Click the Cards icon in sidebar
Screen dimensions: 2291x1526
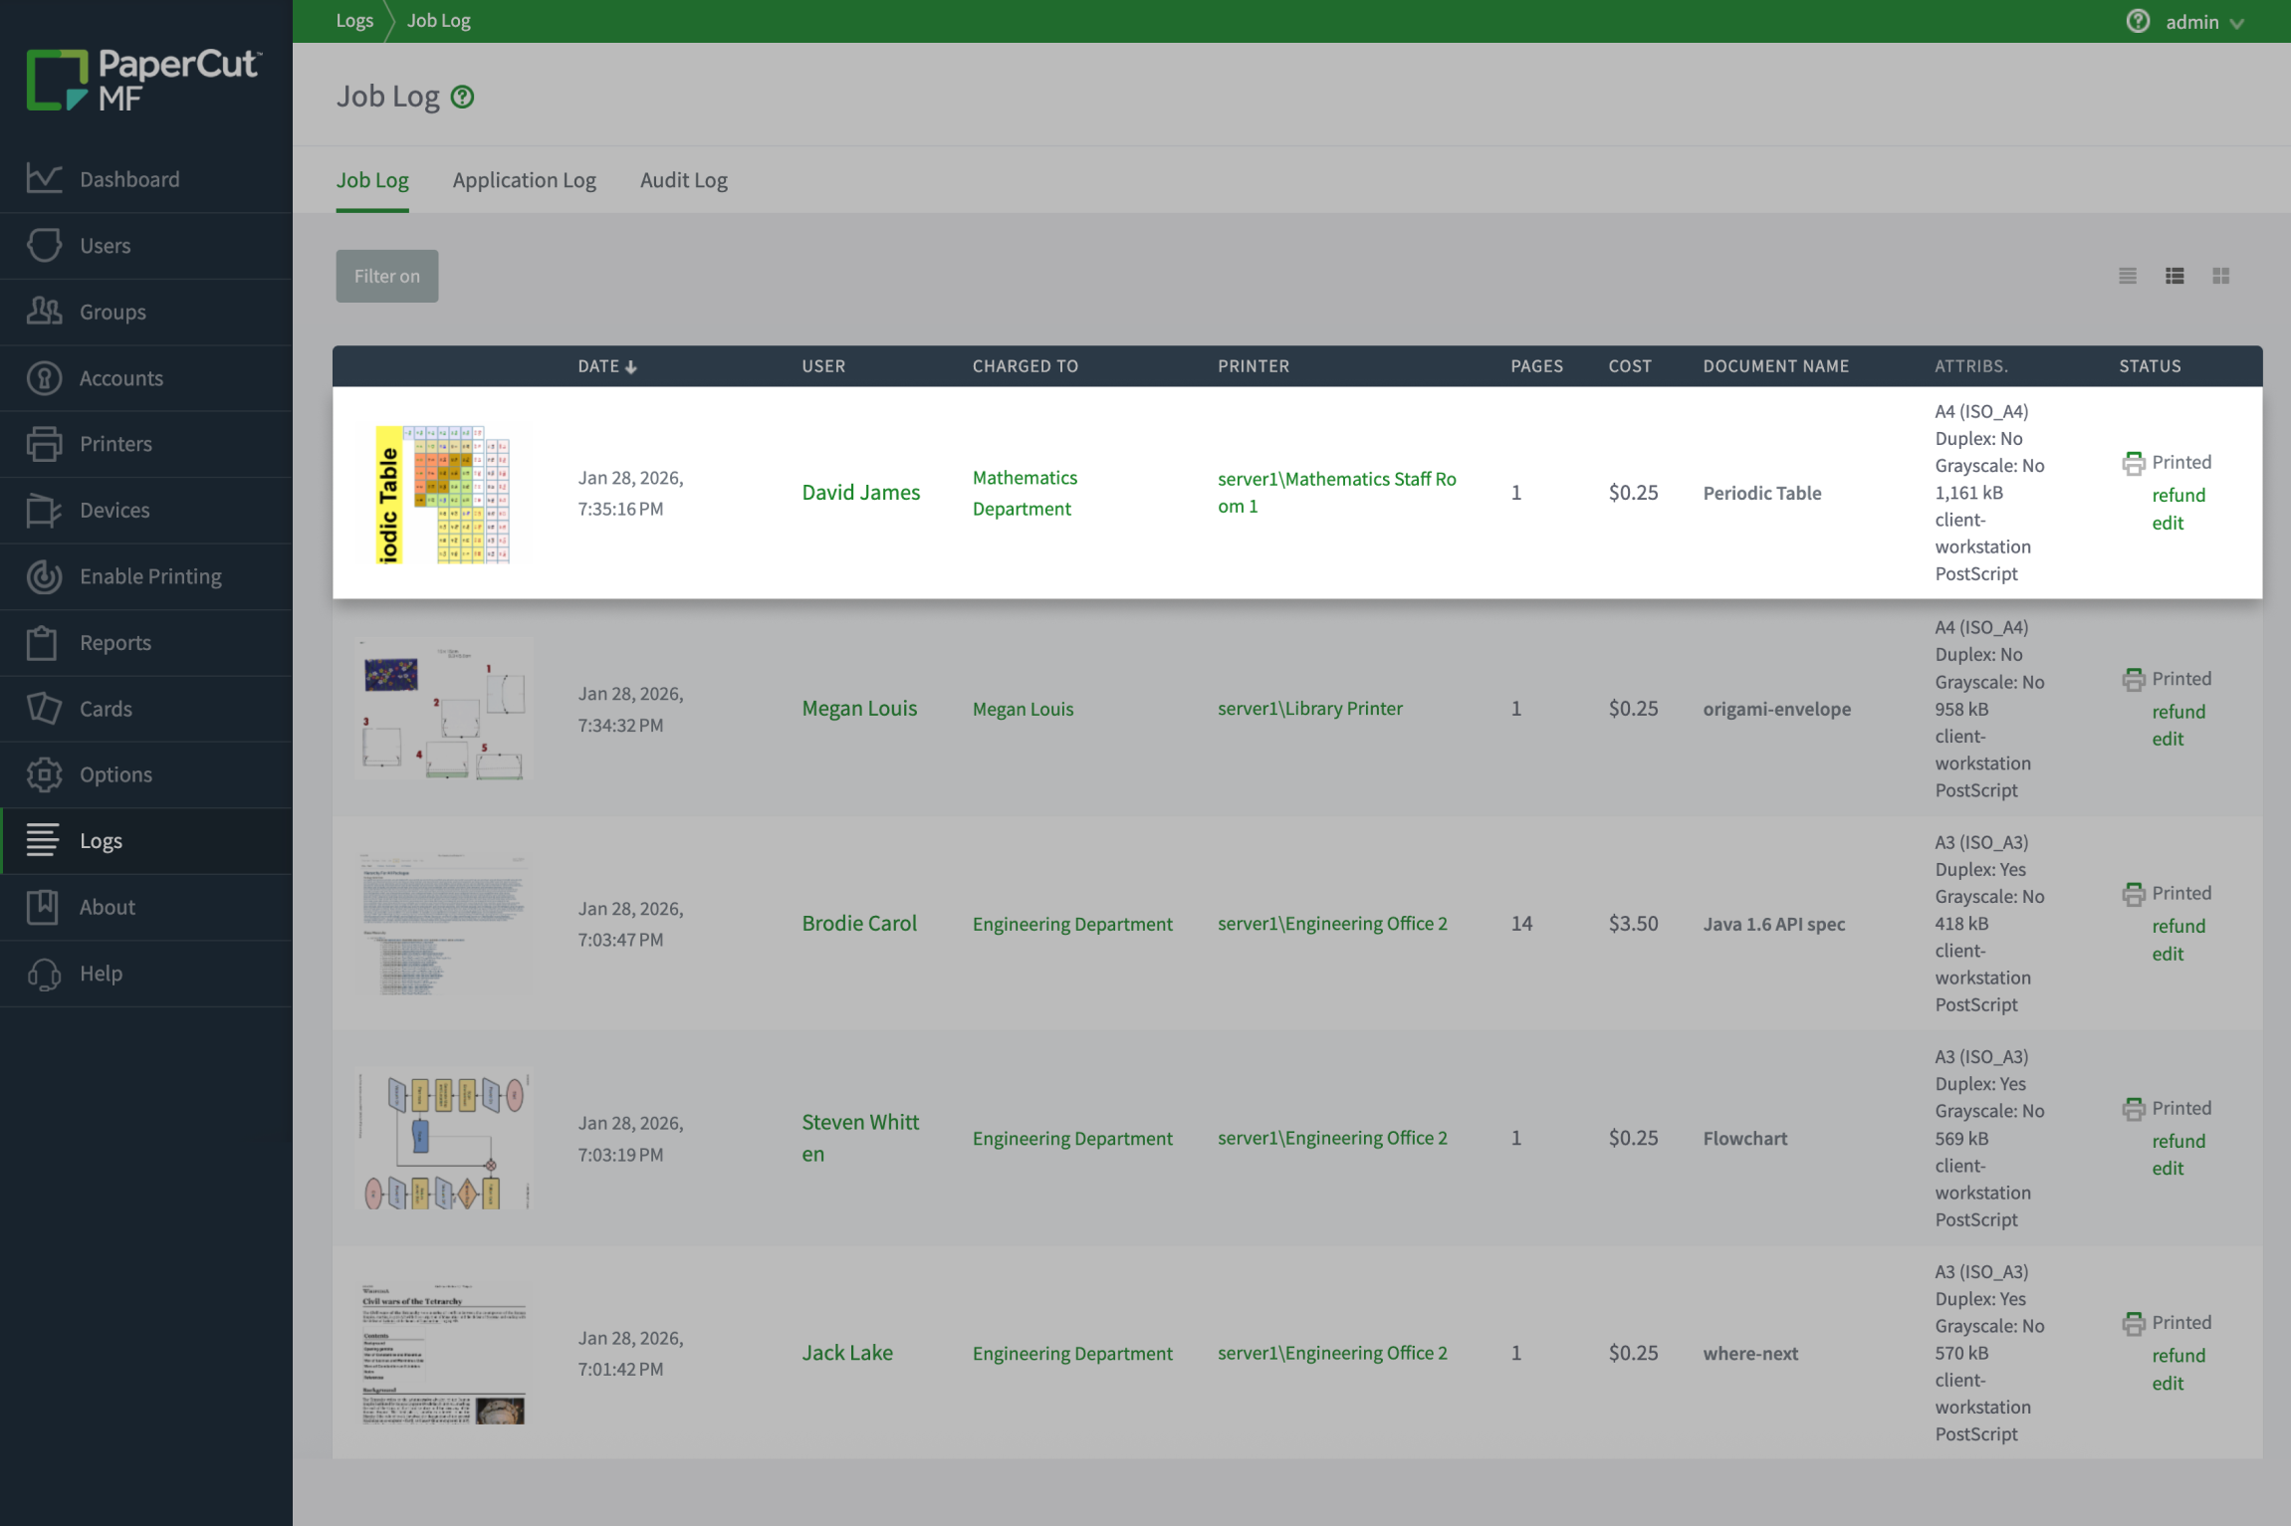click(44, 709)
